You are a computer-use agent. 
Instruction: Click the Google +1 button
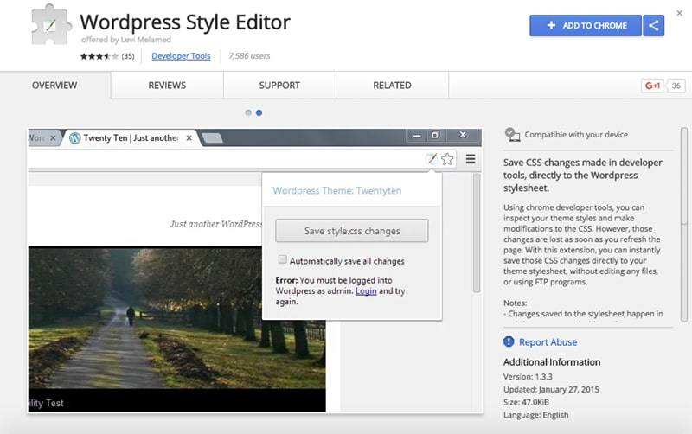(651, 86)
